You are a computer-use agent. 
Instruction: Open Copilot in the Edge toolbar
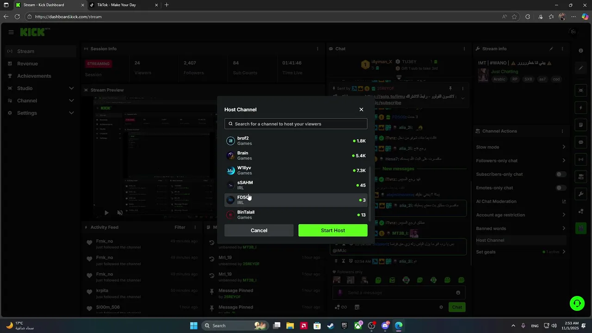tap(585, 17)
